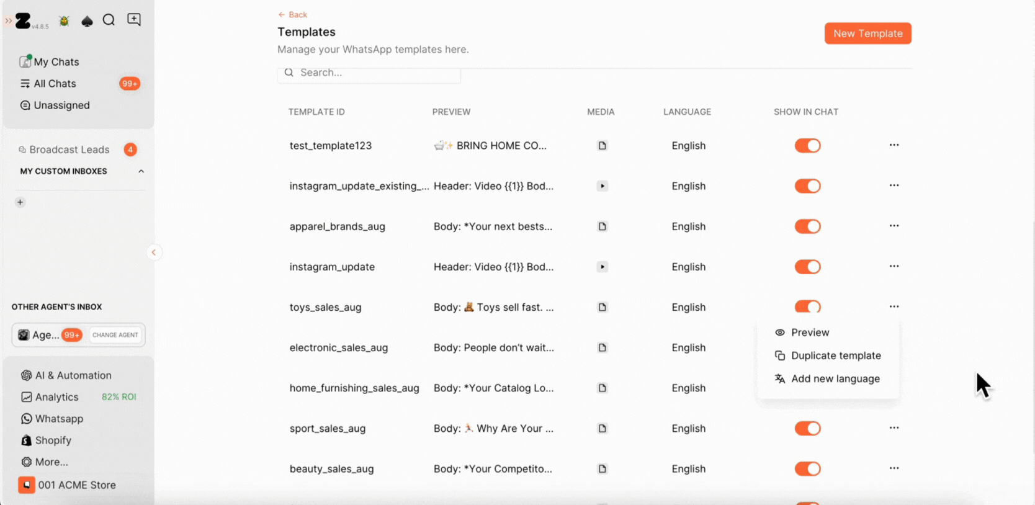Toggle Show in Chat for instagram_update_existing

point(807,186)
